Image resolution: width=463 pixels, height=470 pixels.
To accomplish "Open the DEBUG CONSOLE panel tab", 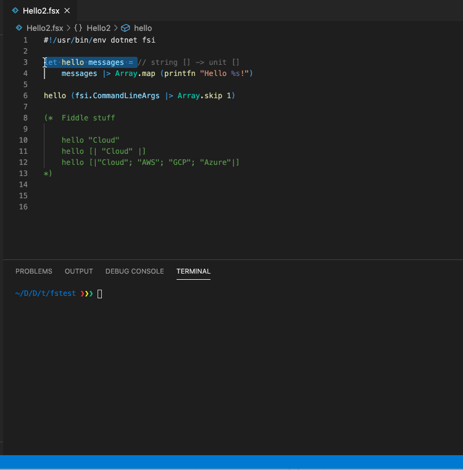I will (135, 271).
